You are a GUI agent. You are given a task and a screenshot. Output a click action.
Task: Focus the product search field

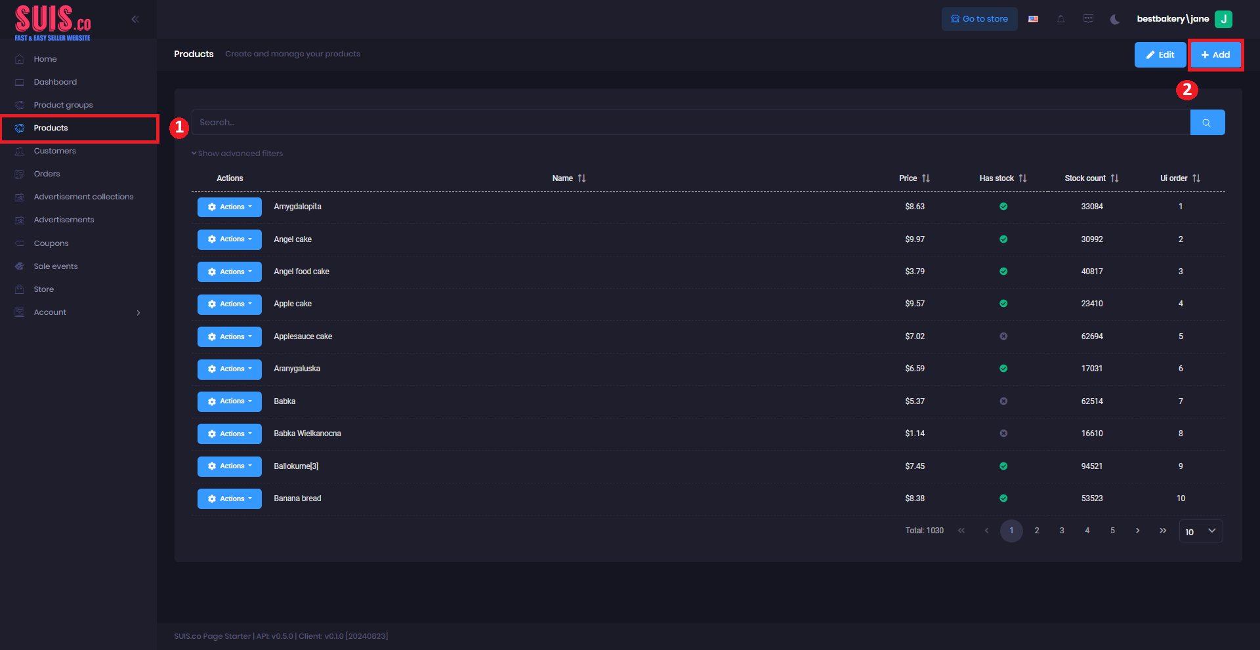[x=690, y=123]
